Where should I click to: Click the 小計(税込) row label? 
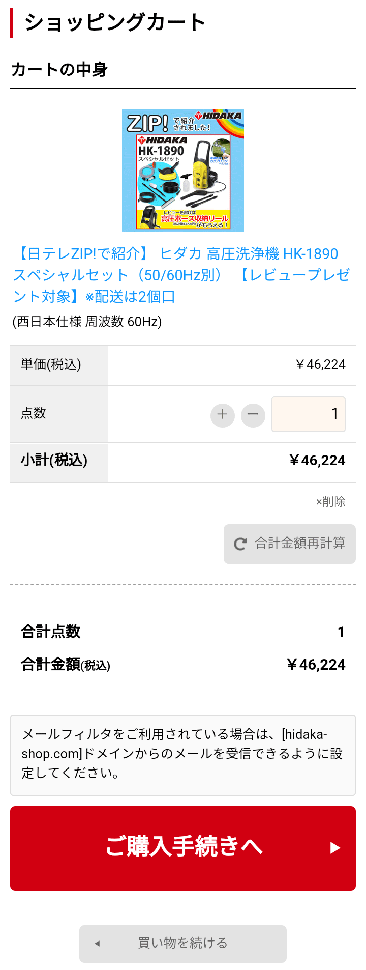coord(54,461)
